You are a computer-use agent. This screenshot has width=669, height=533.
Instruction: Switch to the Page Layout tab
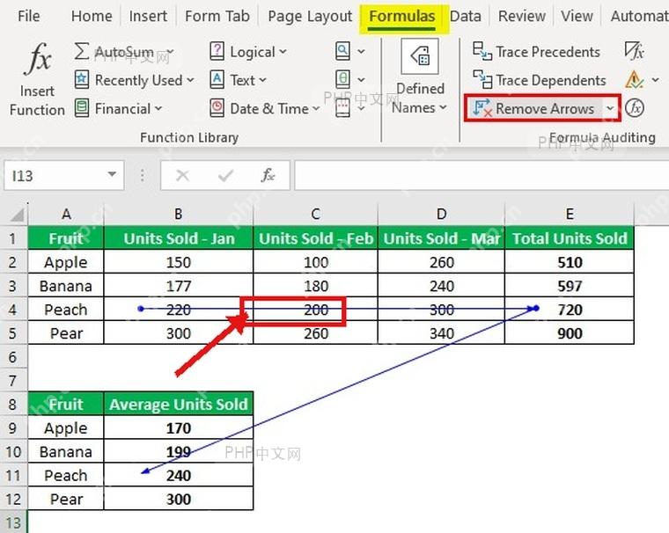click(x=310, y=16)
